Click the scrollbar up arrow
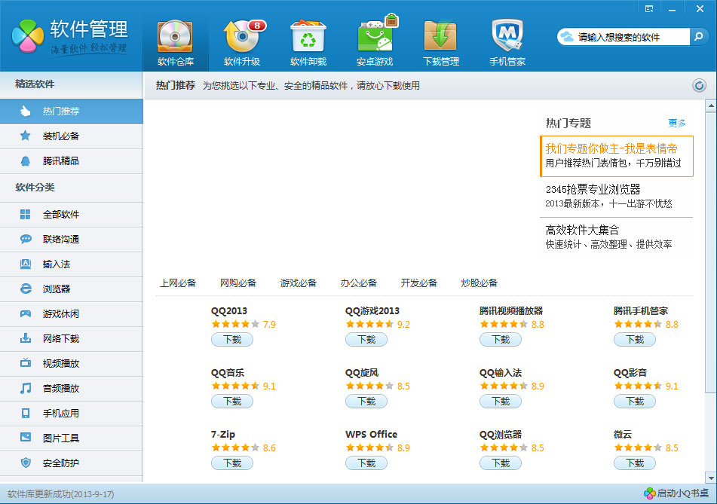Image resolution: width=717 pixels, height=504 pixels. pyautogui.click(x=711, y=106)
